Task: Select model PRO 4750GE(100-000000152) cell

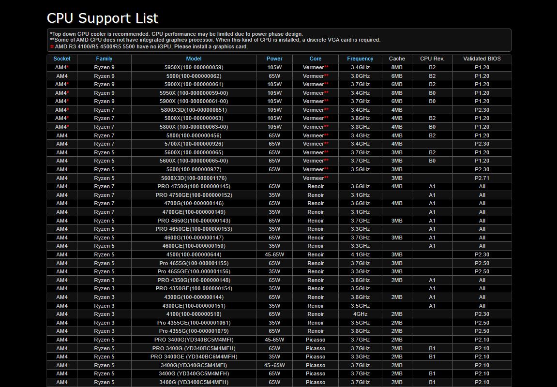Action: [194, 195]
